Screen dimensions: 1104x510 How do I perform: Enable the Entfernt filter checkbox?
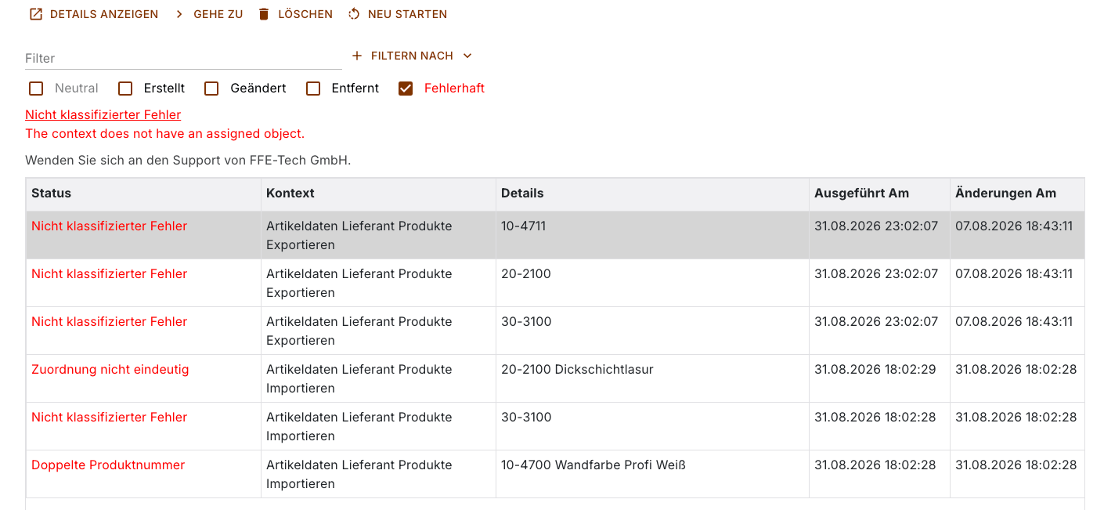pos(313,89)
